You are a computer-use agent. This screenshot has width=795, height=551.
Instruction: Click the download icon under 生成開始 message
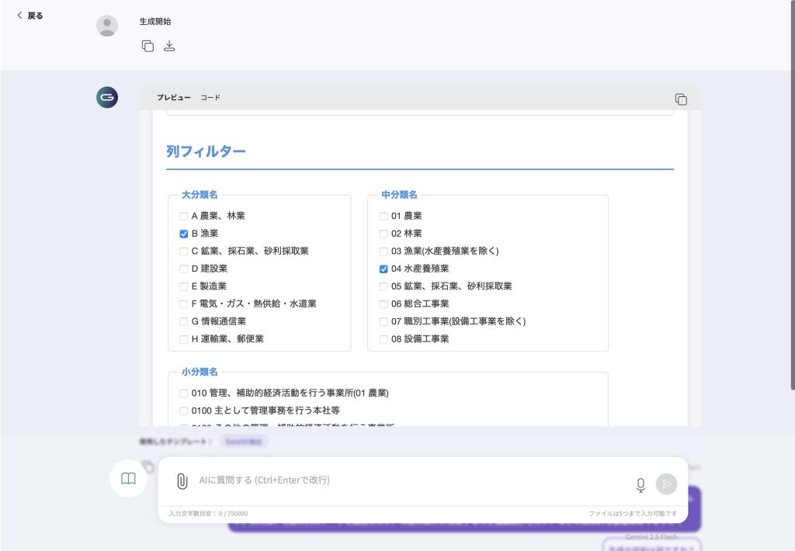pyautogui.click(x=169, y=46)
